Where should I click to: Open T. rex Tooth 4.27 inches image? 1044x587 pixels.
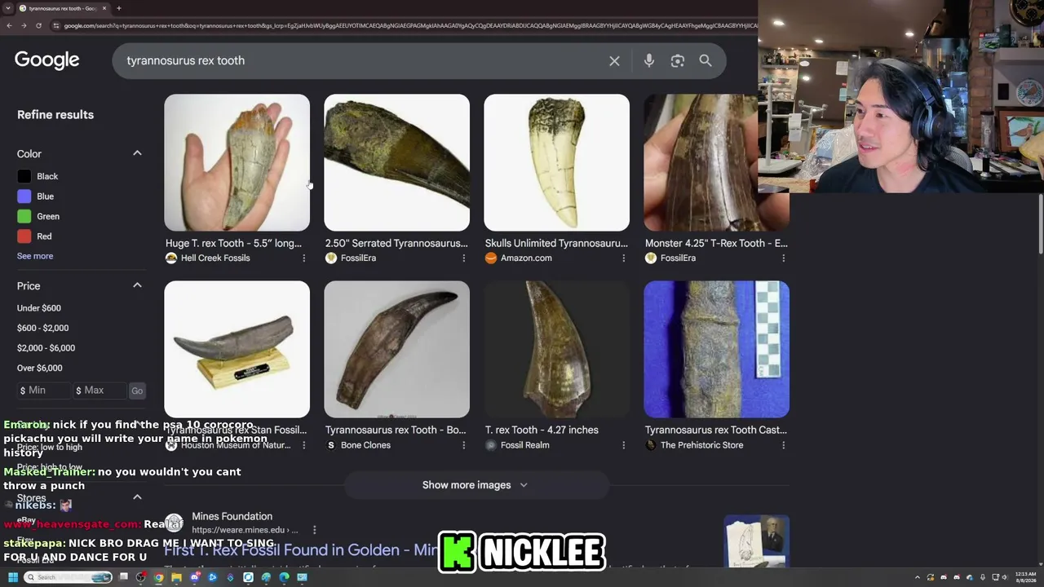click(x=556, y=349)
